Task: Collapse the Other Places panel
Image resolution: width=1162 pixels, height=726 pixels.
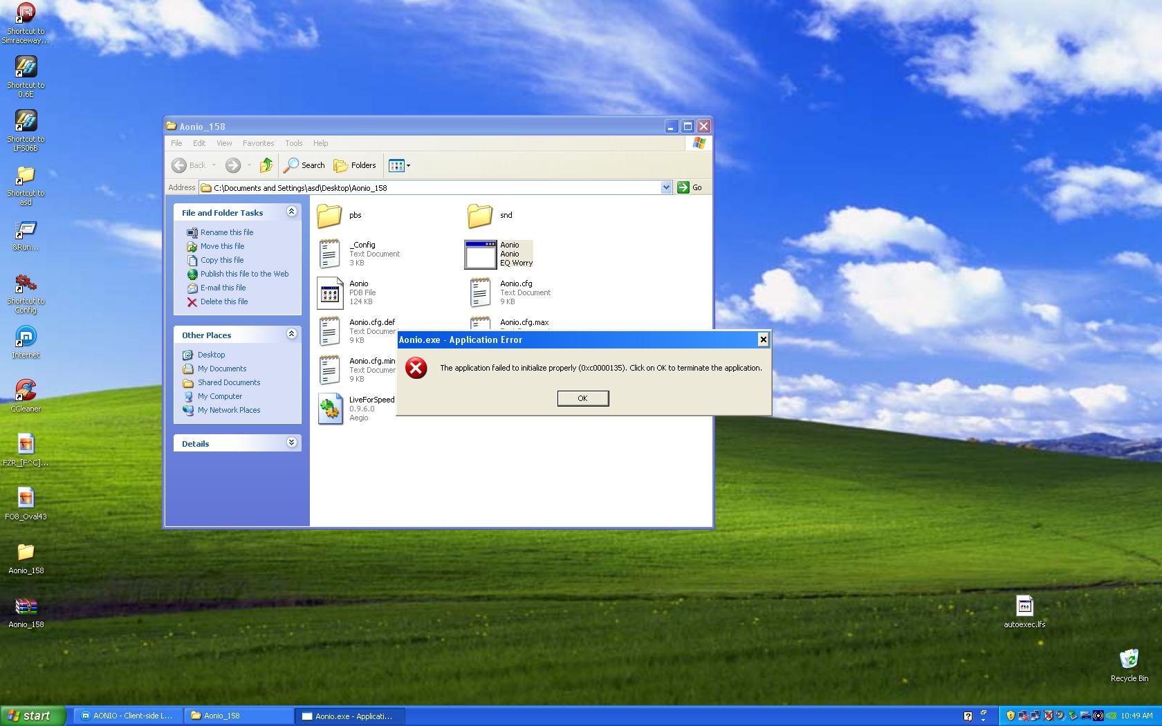Action: 291,334
